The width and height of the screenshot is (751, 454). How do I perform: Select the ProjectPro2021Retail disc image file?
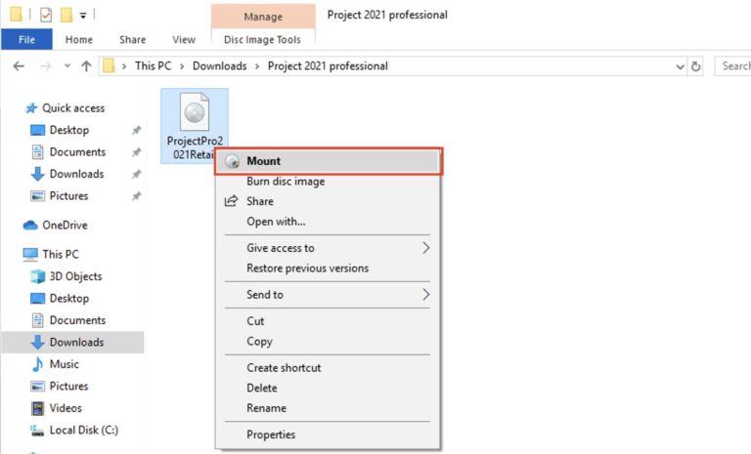(x=195, y=125)
